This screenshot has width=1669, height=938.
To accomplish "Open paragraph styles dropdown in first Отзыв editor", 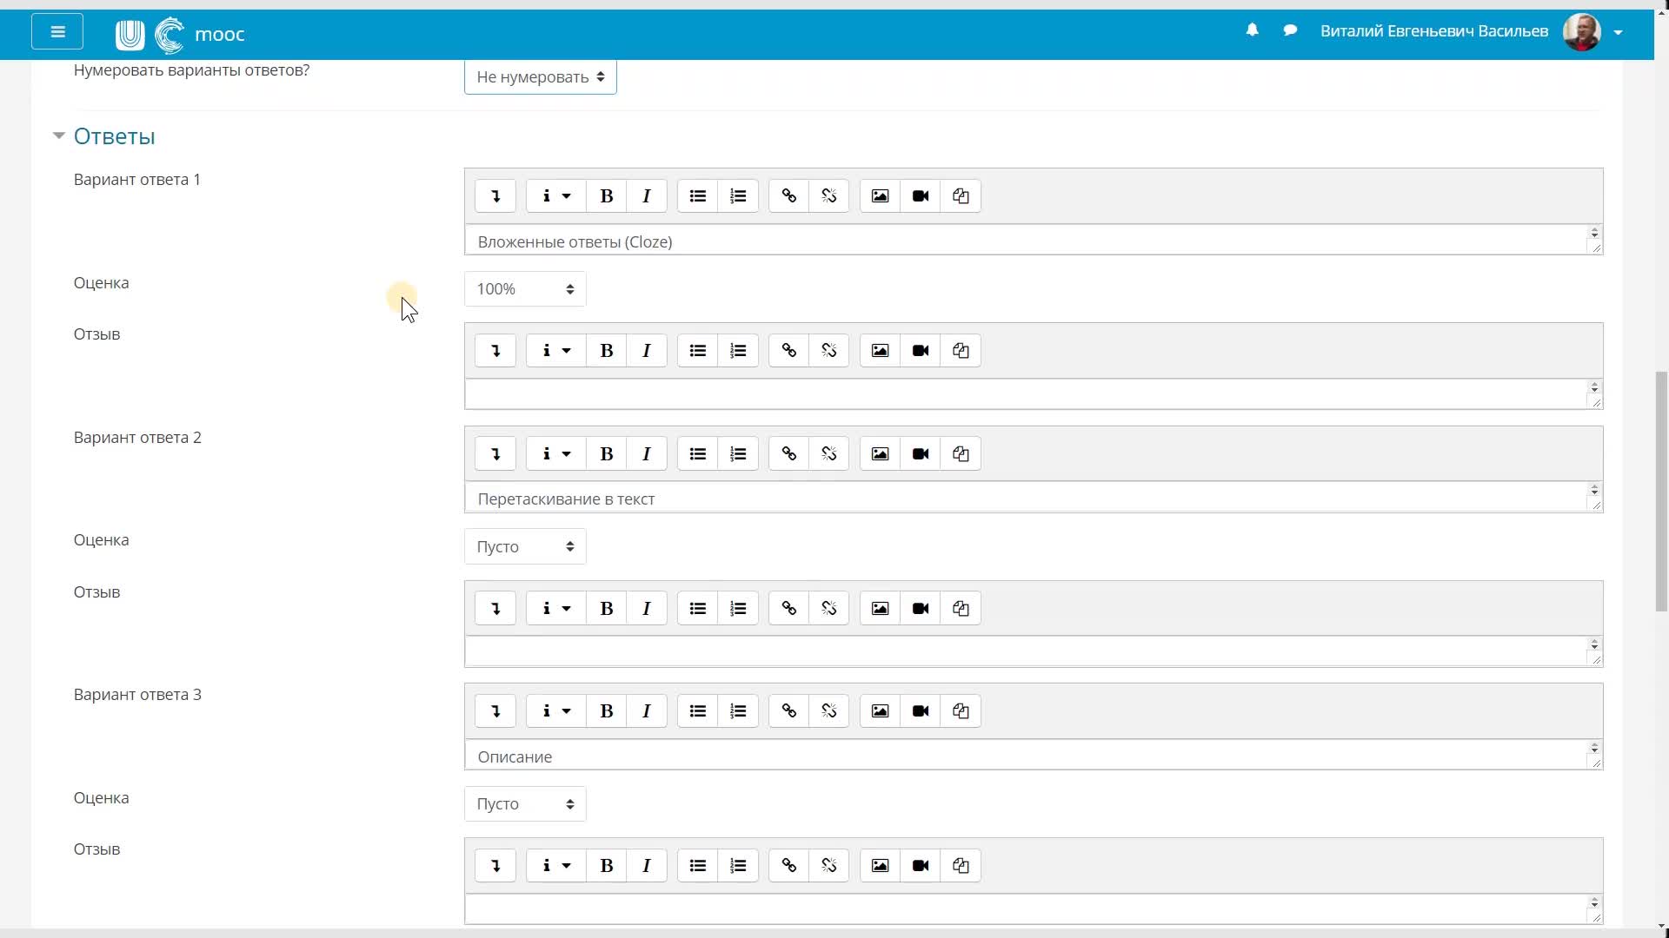I will (555, 351).
